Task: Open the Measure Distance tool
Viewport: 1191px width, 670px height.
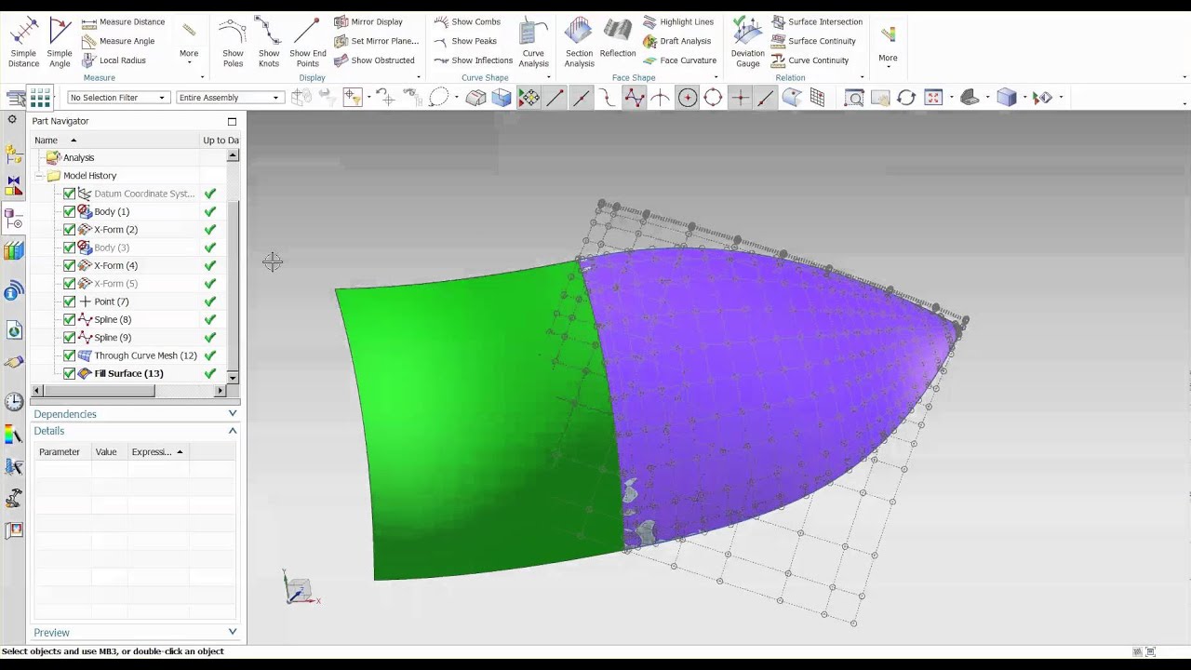Action: tap(123, 22)
